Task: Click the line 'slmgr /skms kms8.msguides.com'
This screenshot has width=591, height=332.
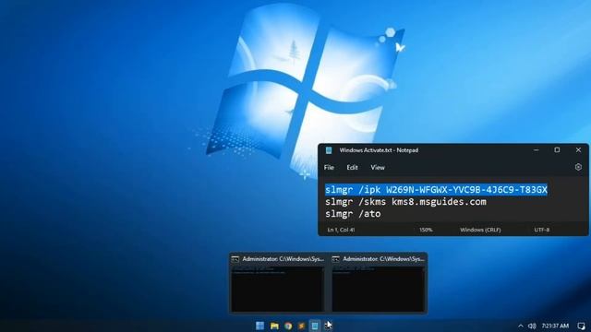Action: tap(405, 202)
